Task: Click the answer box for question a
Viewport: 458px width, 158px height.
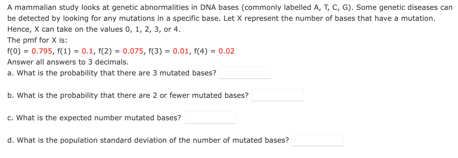Action: [245, 72]
